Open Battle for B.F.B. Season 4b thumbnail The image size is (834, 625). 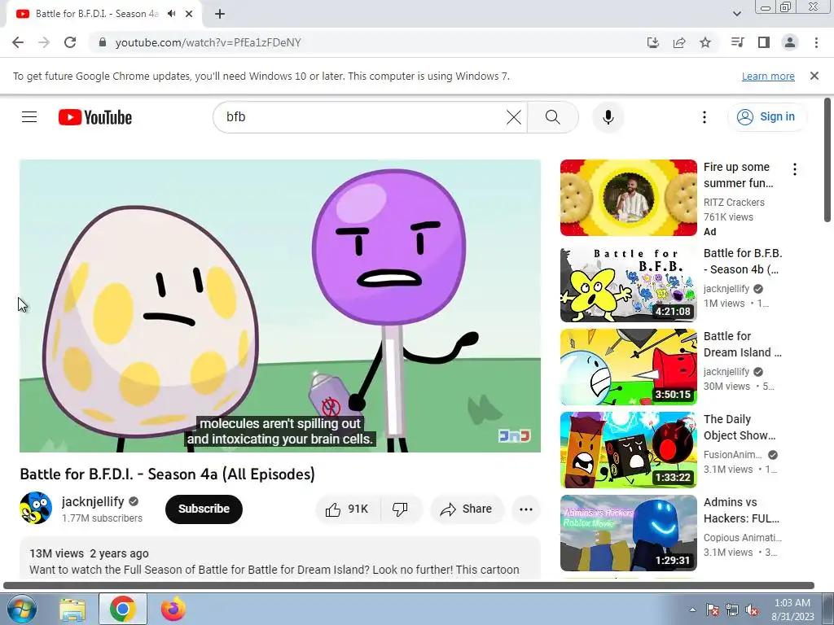coord(628,284)
